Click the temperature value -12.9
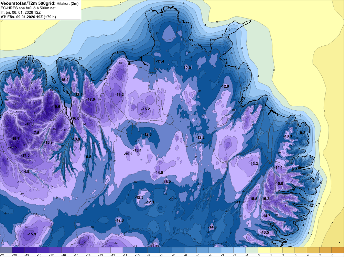The image size is (344, 257). [x=225, y=86]
